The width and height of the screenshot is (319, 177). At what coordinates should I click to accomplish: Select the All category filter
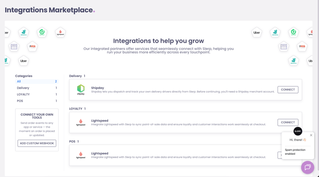pos(37,81)
